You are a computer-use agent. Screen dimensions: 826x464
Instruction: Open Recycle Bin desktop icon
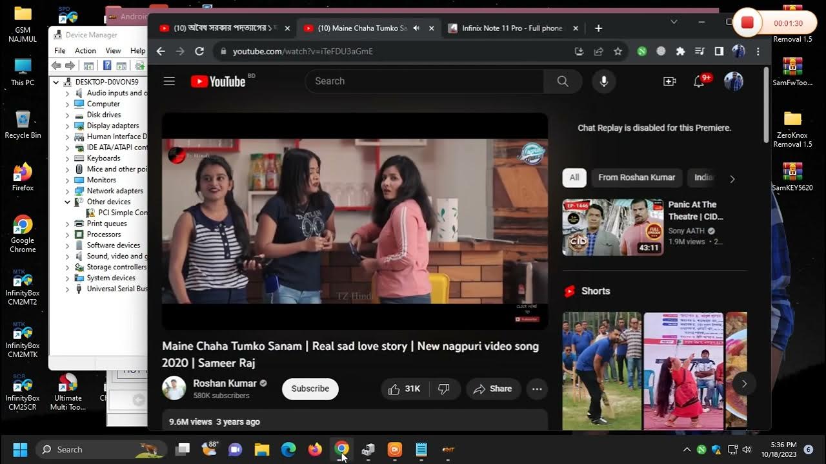23,124
